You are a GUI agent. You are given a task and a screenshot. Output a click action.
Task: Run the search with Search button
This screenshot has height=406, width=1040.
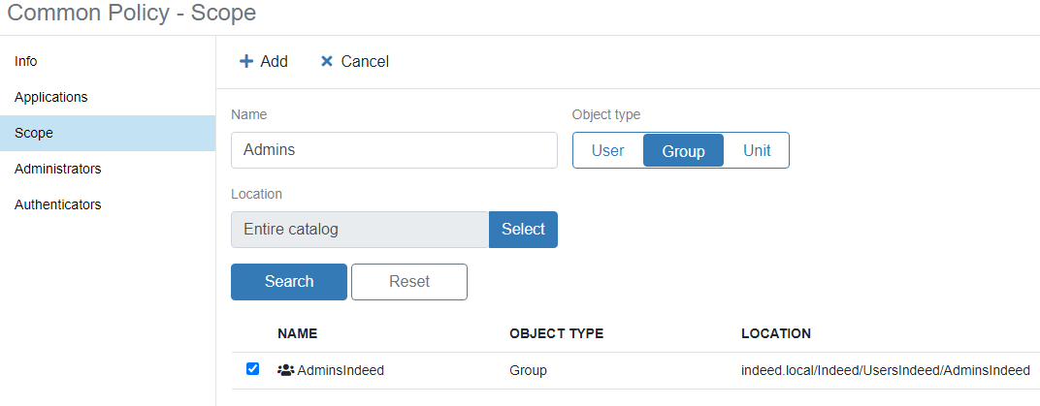289,282
